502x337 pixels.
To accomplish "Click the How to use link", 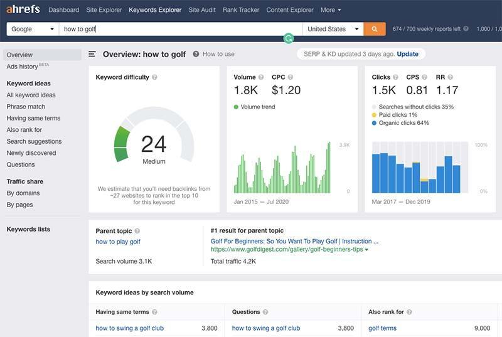I will pos(218,54).
